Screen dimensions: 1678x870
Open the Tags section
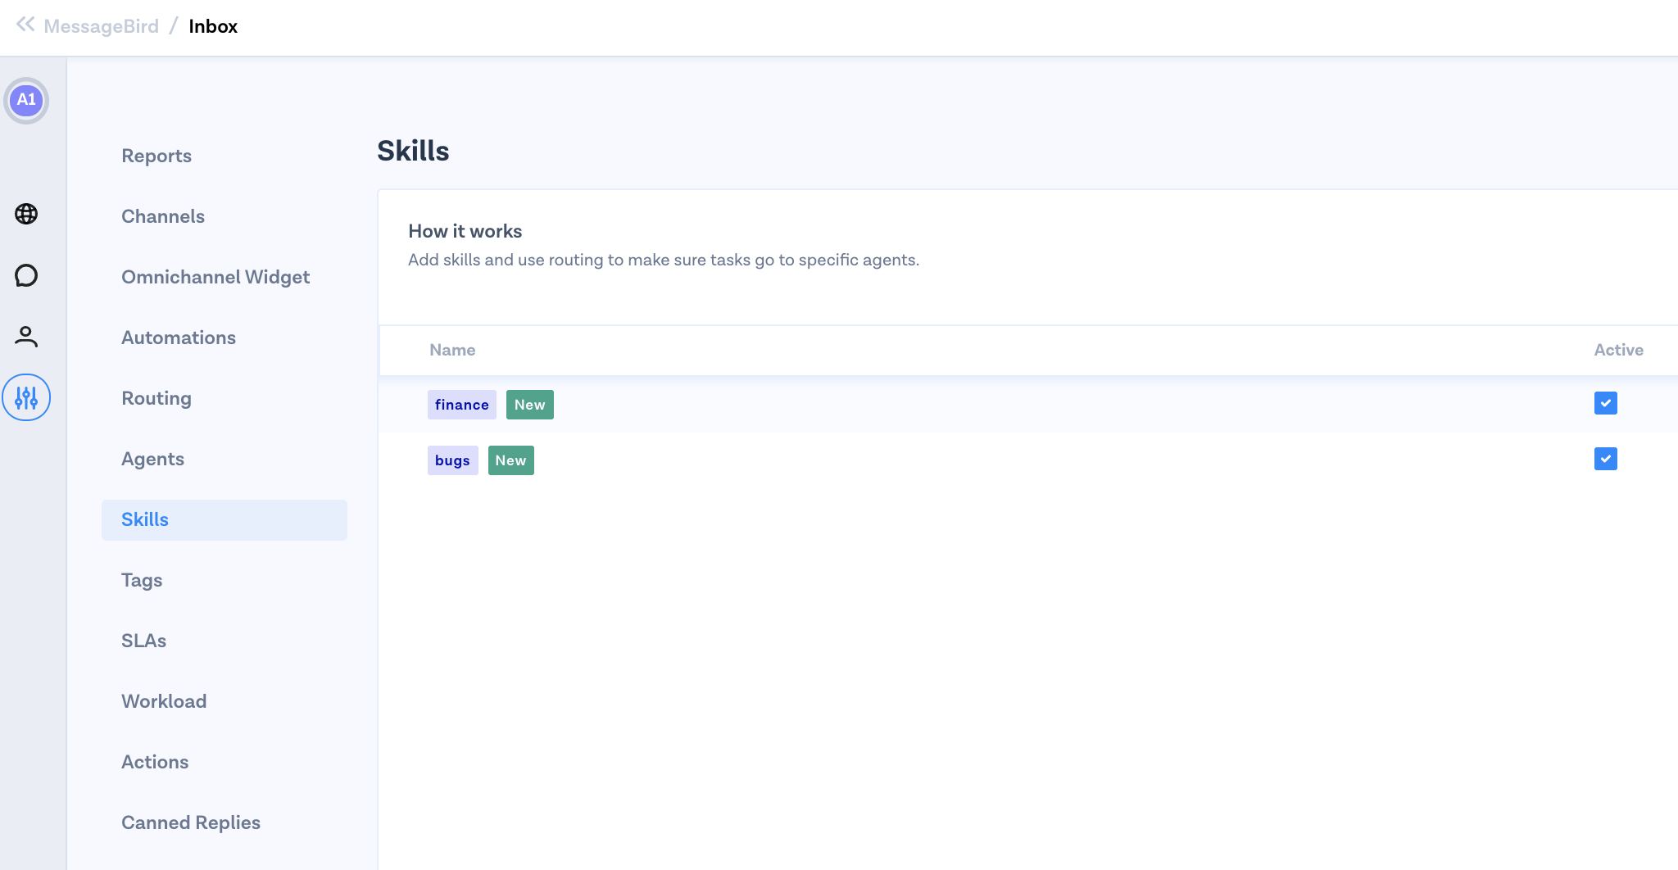(x=142, y=580)
